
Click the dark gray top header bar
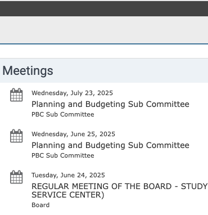(x=104, y=8)
